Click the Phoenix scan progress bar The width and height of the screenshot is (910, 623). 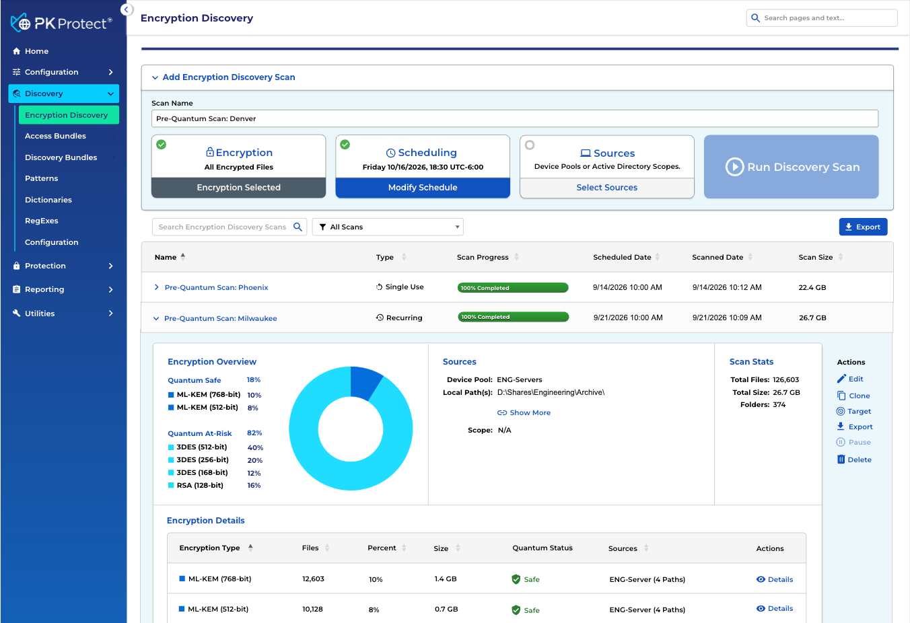[513, 288]
